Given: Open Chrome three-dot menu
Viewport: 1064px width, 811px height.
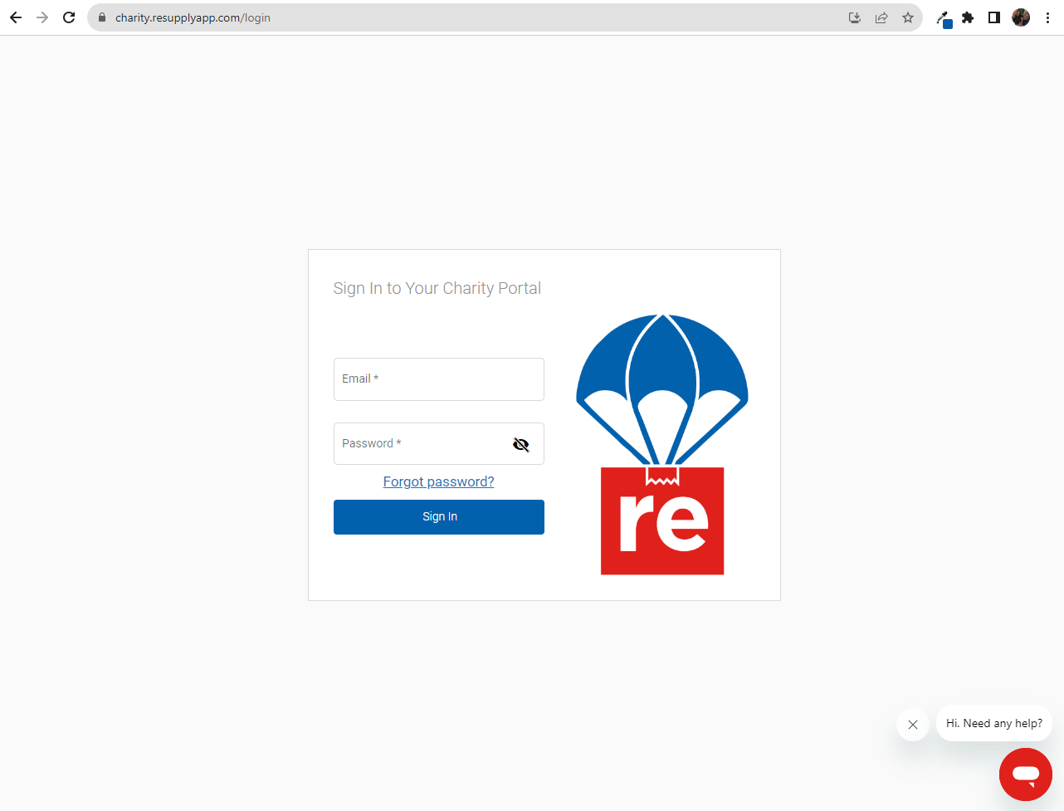Looking at the screenshot, I should click(1047, 17).
